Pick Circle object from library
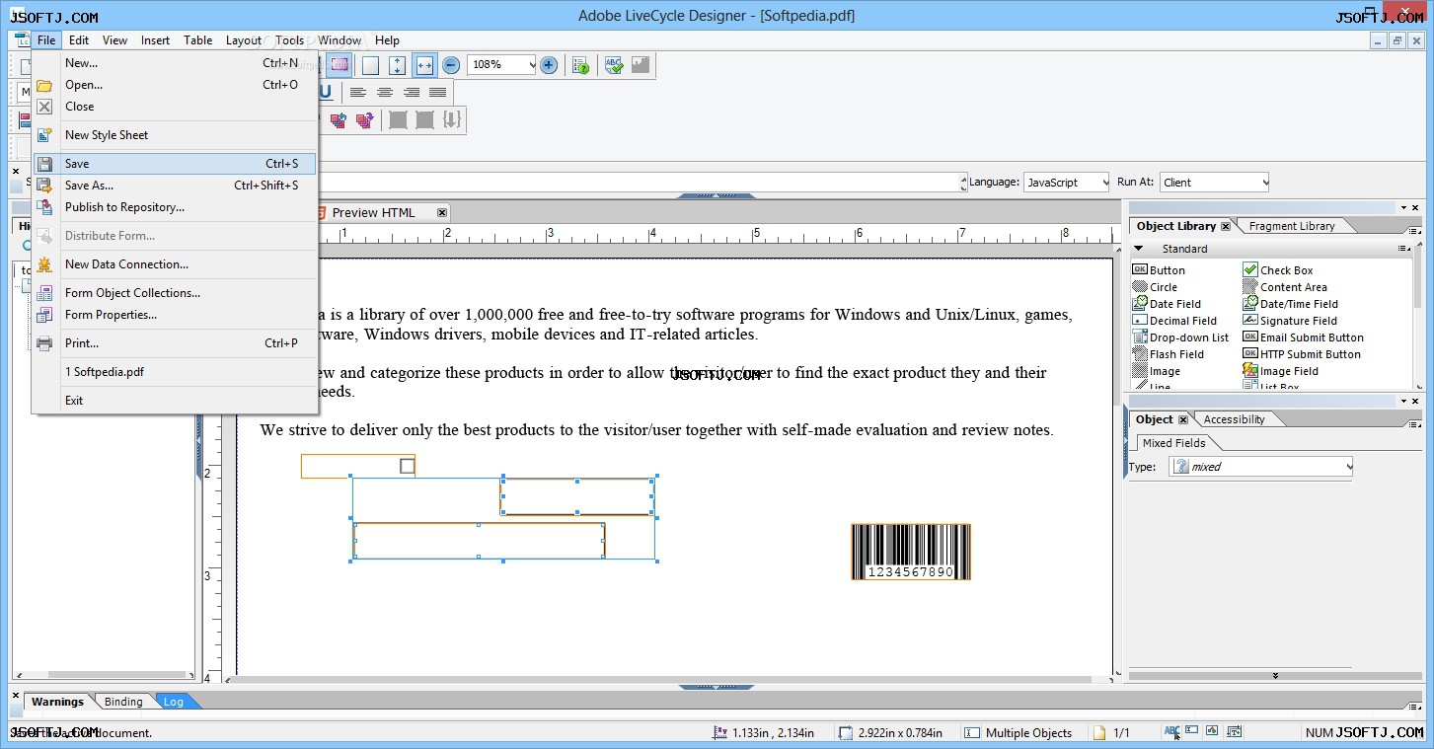Image resolution: width=1434 pixels, height=749 pixels. click(1155, 287)
